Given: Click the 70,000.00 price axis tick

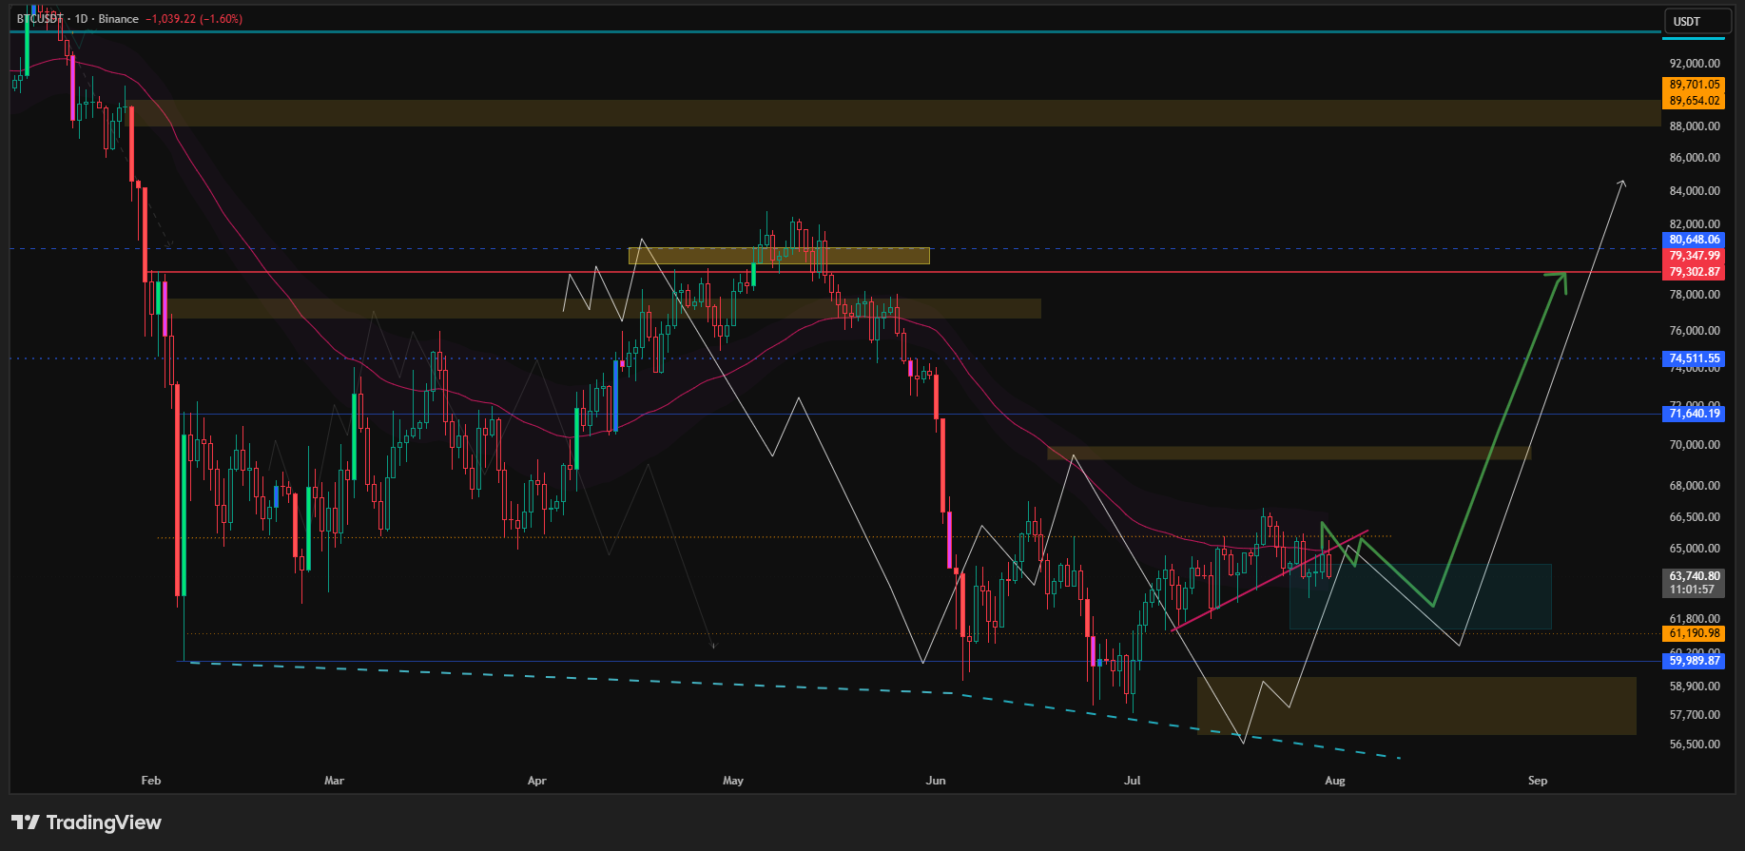Looking at the screenshot, I should (1695, 445).
